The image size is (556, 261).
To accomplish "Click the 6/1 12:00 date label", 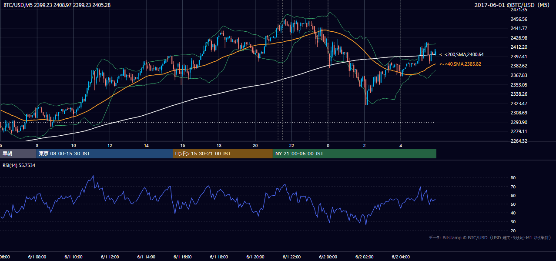I will (110, 257).
